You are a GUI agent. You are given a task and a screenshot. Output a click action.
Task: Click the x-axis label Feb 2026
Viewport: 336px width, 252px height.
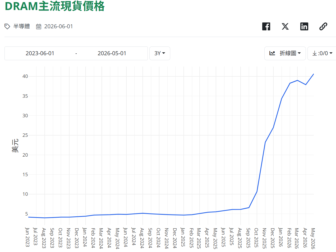coord(289,238)
